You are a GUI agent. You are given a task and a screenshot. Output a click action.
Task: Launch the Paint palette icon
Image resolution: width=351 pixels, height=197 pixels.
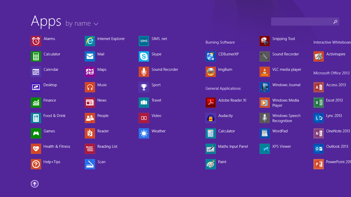(211, 164)
